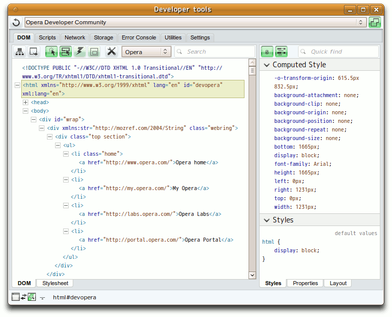This screenshot has width=392, height=317.
Task: Click the magnifier icon in Quick find field
Action: pyautogui.click(x=303, y=52)
